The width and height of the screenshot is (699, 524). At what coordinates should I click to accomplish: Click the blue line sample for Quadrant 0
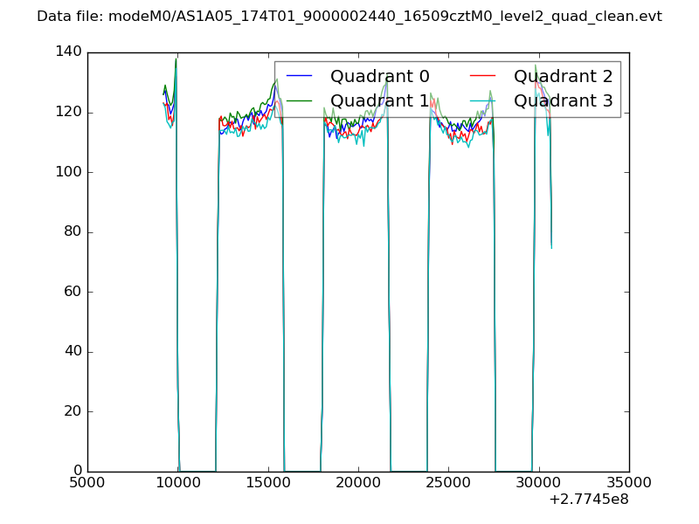click(x=300, y=77)
